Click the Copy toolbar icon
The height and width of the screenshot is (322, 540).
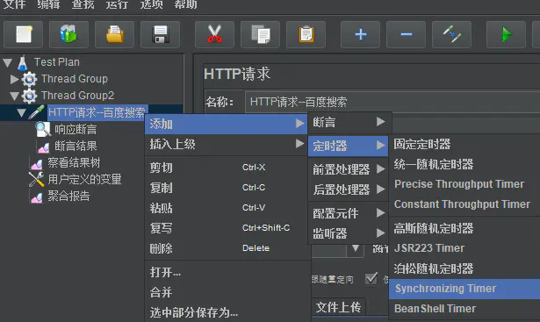pos(261,34)
